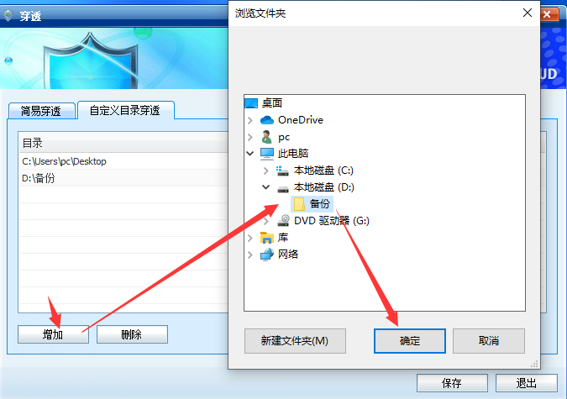Switch to the 简易穿透 tab

[x=41, y=111]
